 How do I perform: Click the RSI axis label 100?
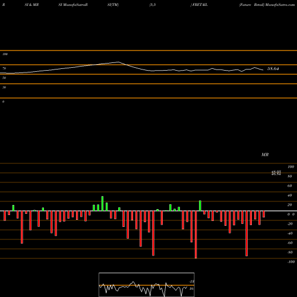(x=5, y=54)
